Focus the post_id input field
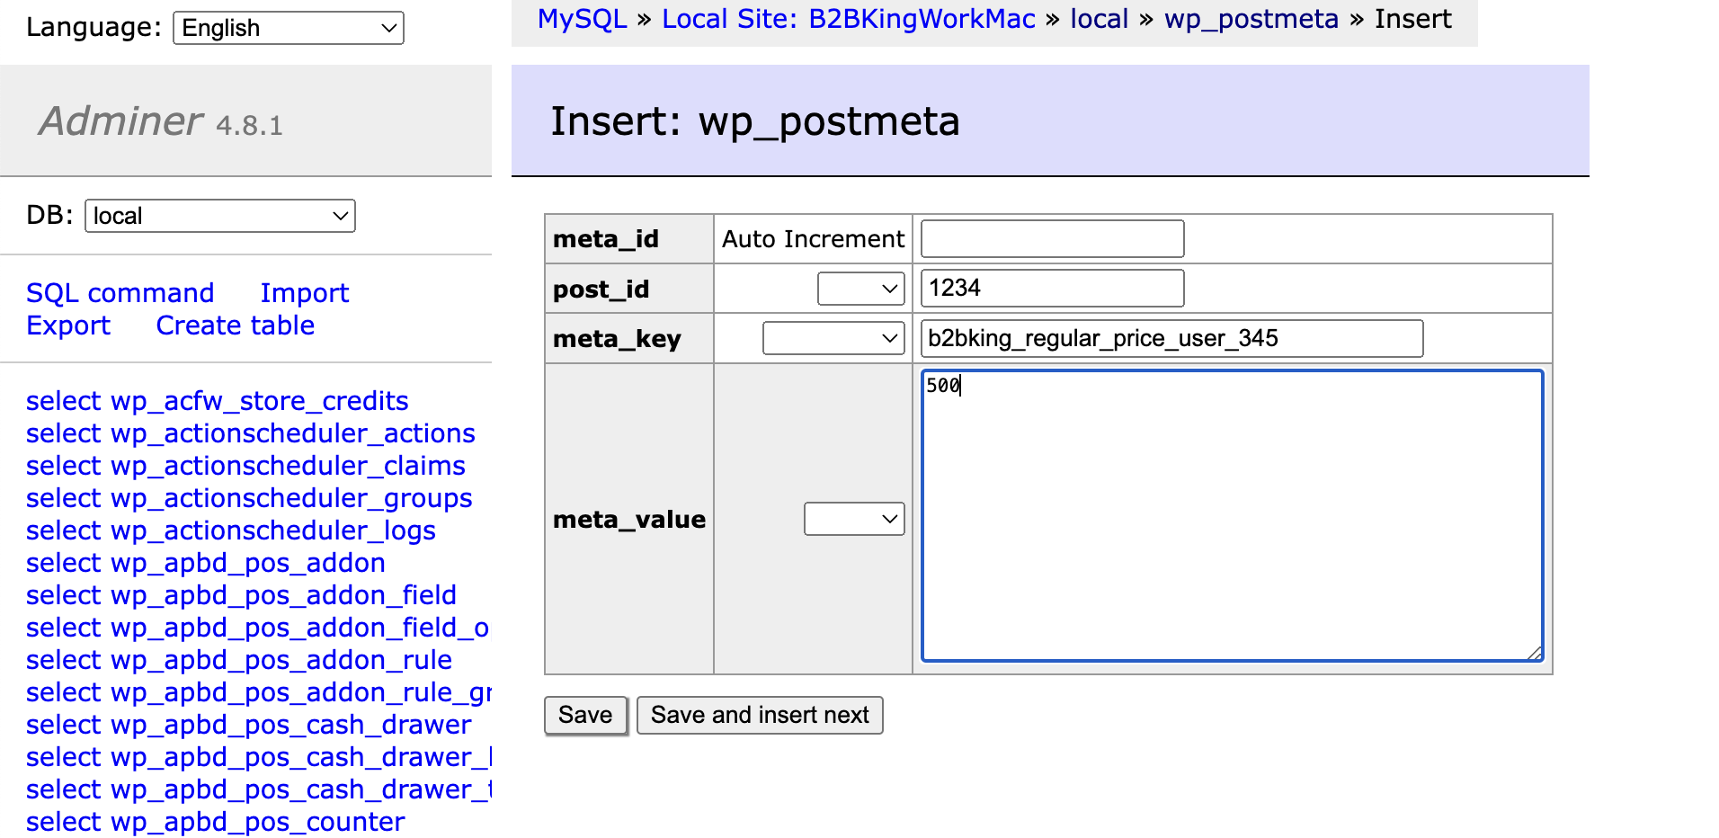The width and height of the screenshot is (1719, 838). [x=1053, y=289]
